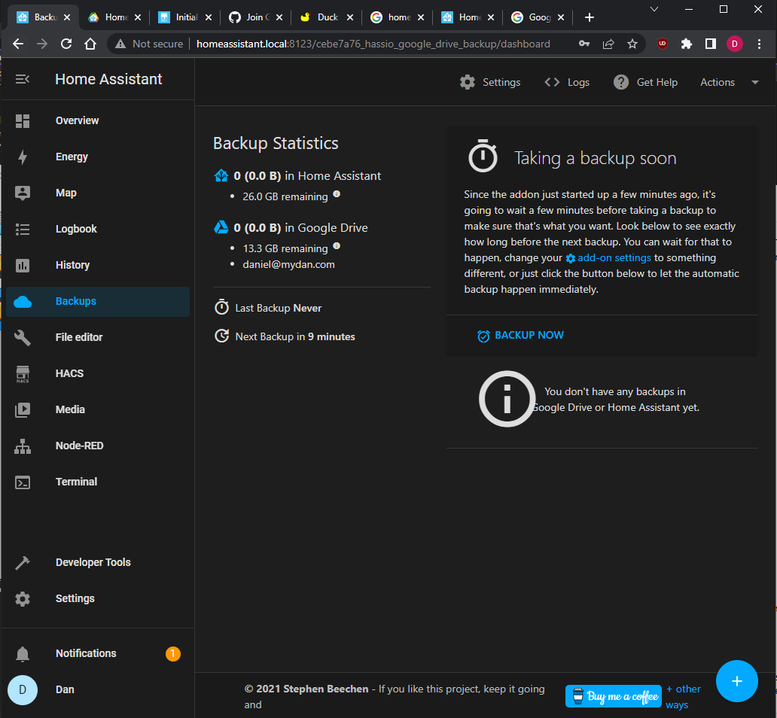
Task: Click the Buy me a coffee button
Action: [614, 696]
